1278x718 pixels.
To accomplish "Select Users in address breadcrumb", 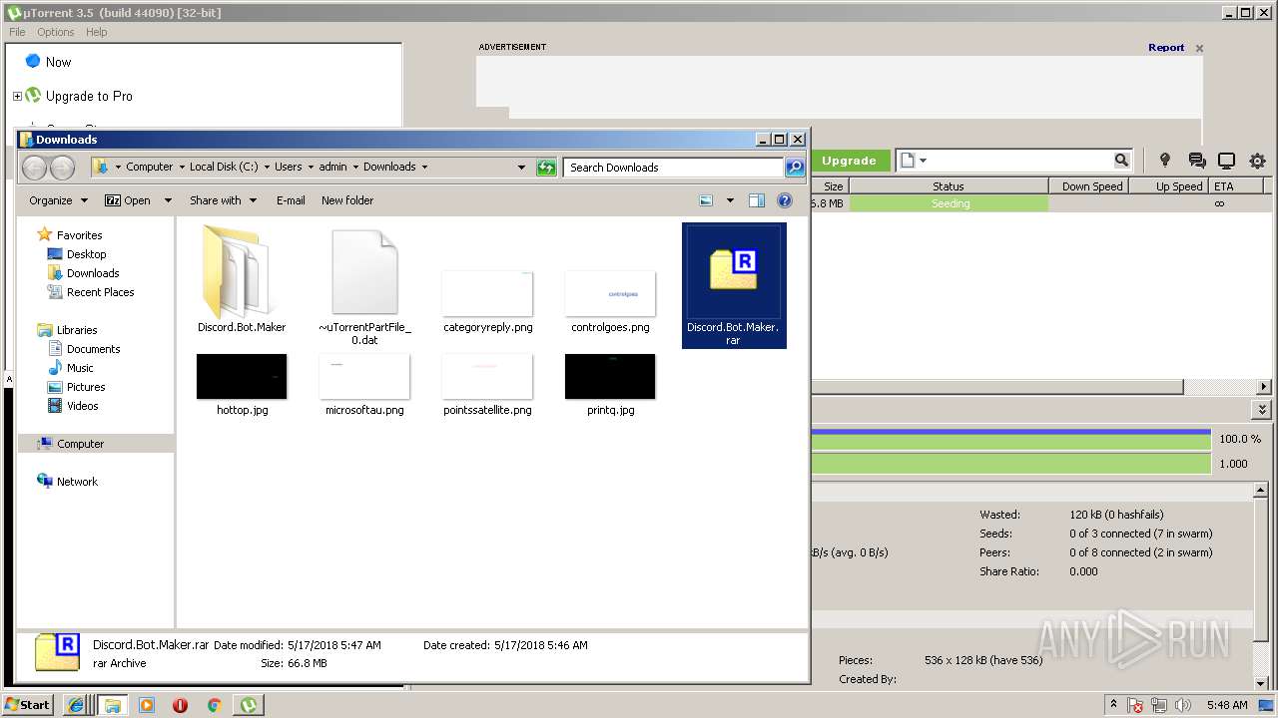I will pos(289,168).
